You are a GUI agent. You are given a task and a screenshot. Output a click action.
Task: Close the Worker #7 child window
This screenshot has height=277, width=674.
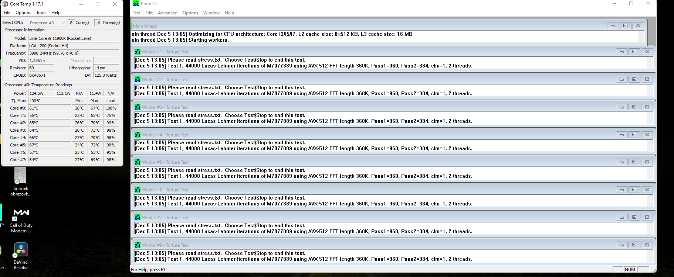coord(647,217)
